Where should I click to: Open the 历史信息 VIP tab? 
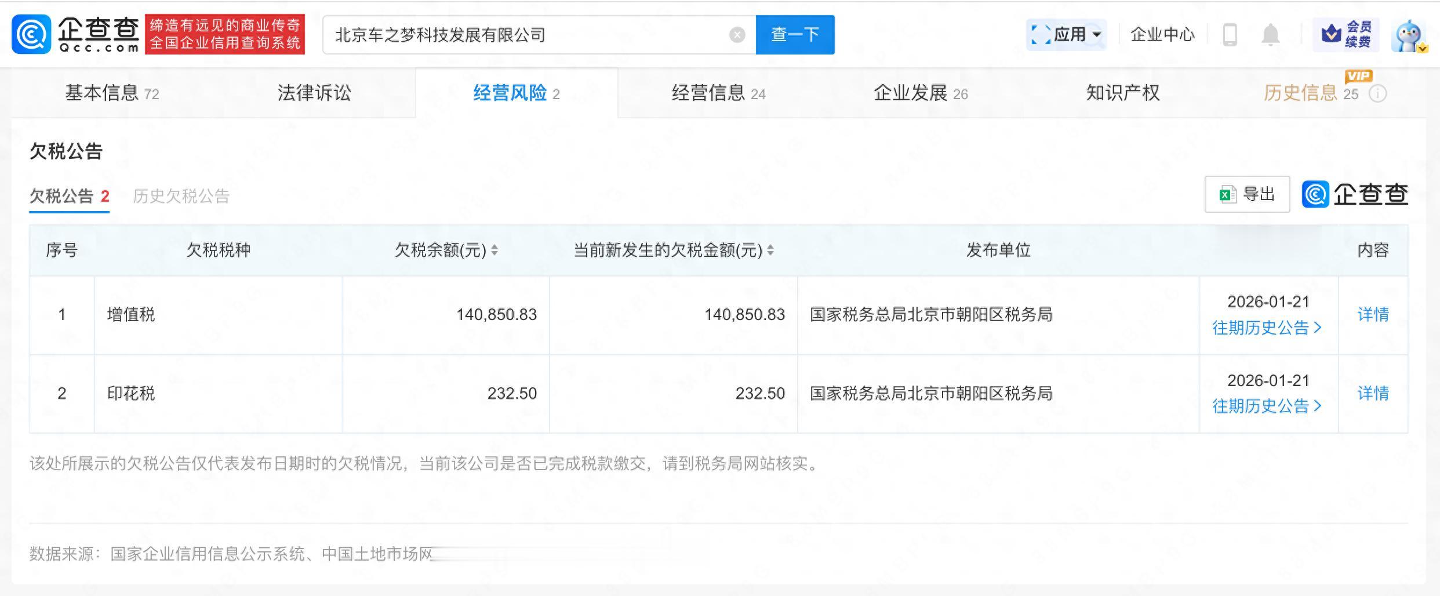(x=1311, y=93)
